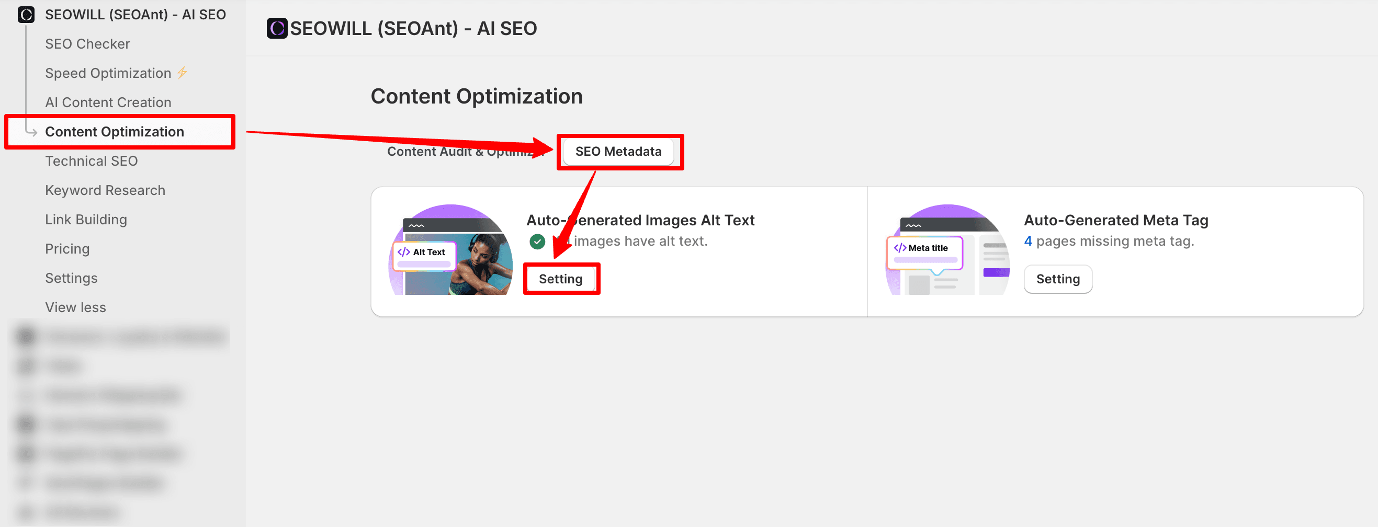Open Setting for Auto-Generated Meta Tag

[1058, 279]
